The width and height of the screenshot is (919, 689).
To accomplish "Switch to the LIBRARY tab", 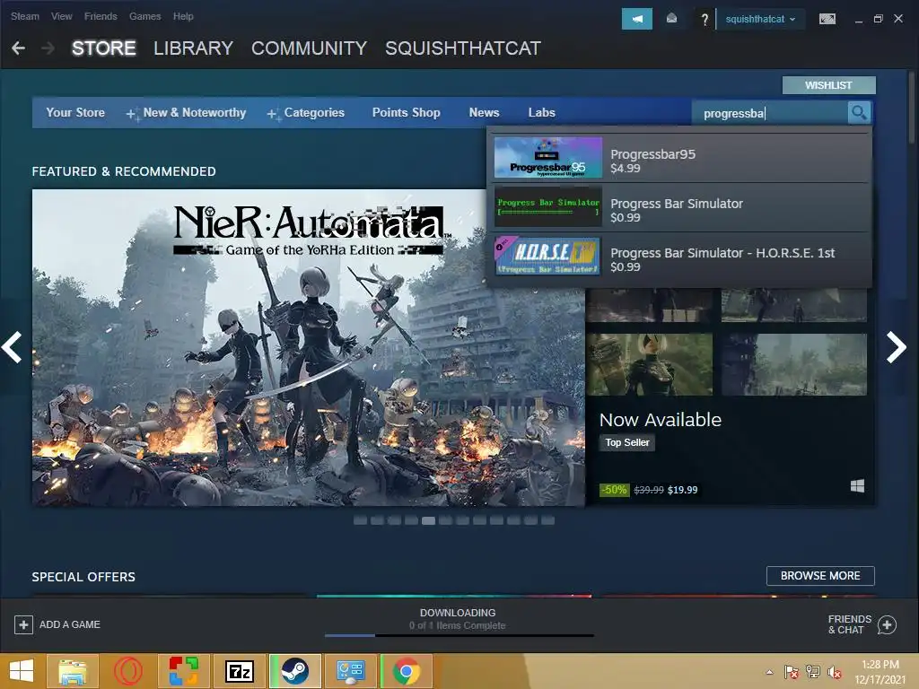I will [194, 48].
